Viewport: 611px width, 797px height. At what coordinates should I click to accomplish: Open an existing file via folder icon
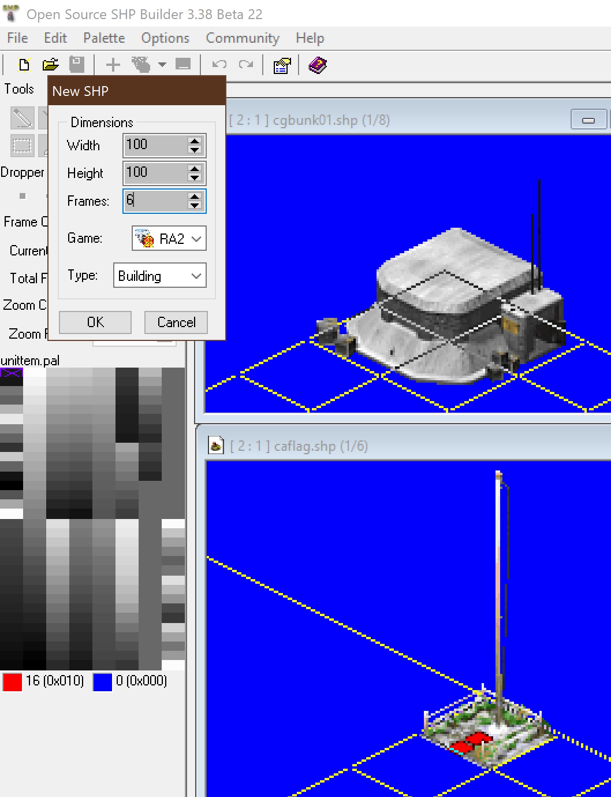click(x=50, y=65)
